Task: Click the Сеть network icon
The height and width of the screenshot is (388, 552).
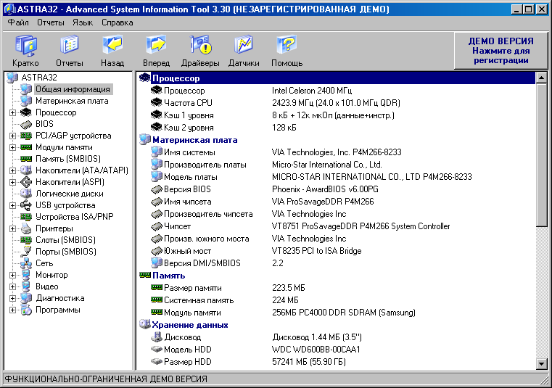Action: (x=26, y=263)
